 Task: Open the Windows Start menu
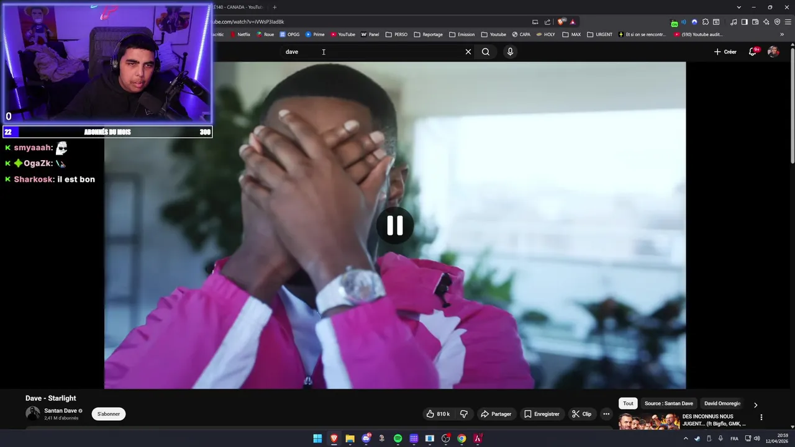coord(317,438)
